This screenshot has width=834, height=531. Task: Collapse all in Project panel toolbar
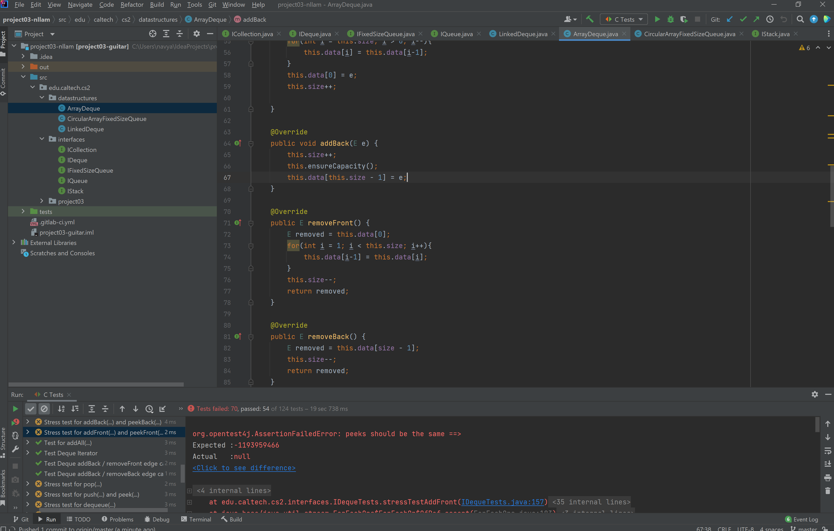pos(180,34)
